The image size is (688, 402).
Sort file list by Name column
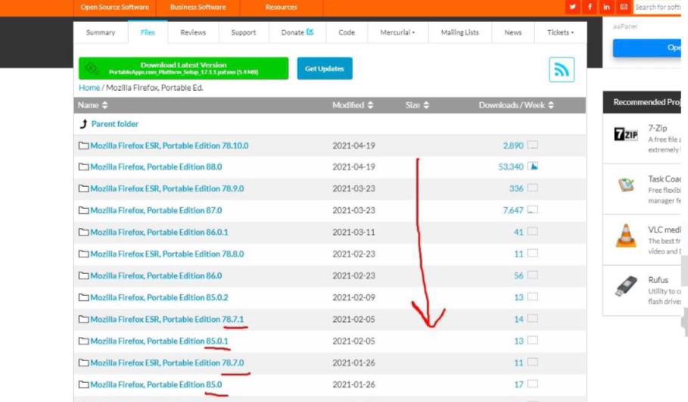pyautogui.click(x=93, y=105)
